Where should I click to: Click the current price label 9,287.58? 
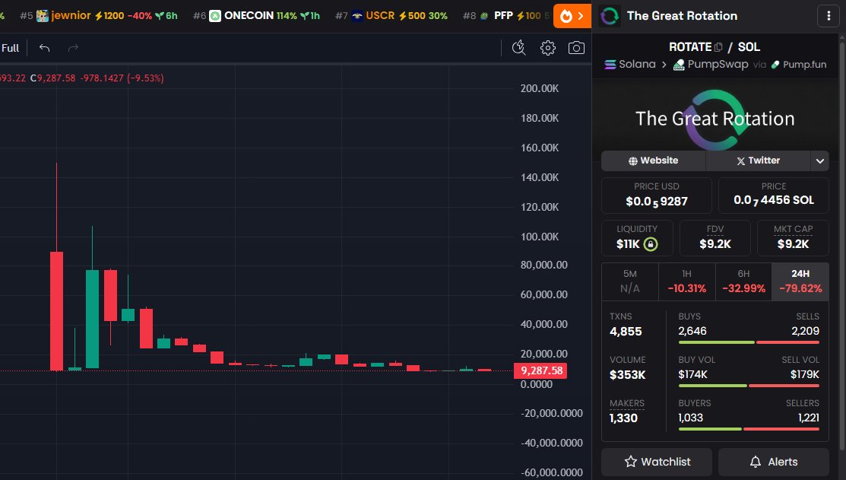540,371
